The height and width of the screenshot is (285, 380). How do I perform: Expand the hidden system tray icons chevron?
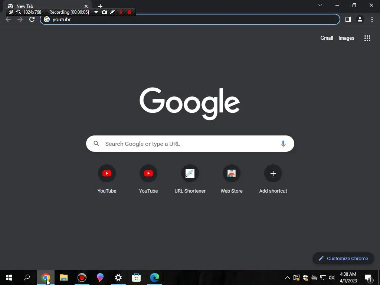(288, 278)
